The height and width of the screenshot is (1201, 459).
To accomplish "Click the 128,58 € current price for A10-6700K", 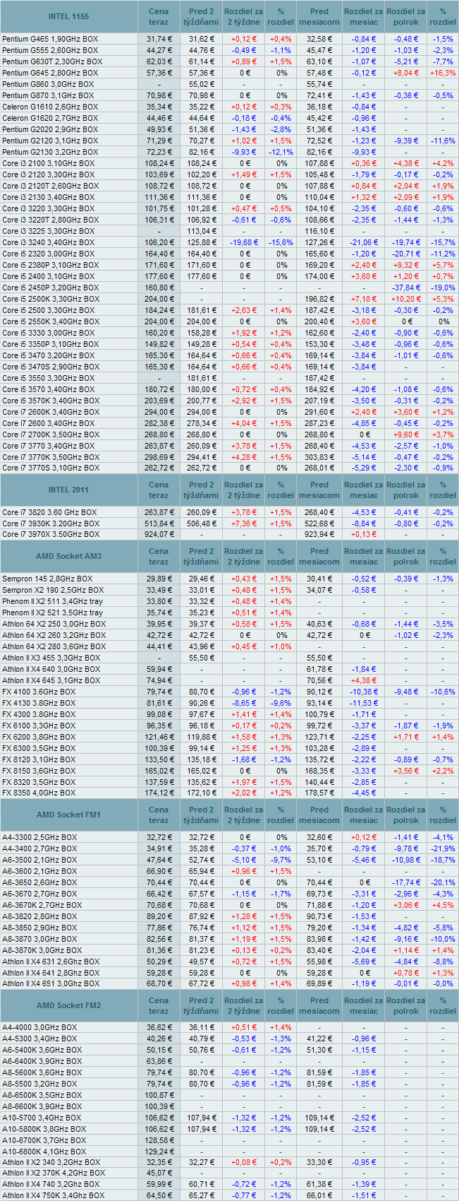I will pos(159,1141).
